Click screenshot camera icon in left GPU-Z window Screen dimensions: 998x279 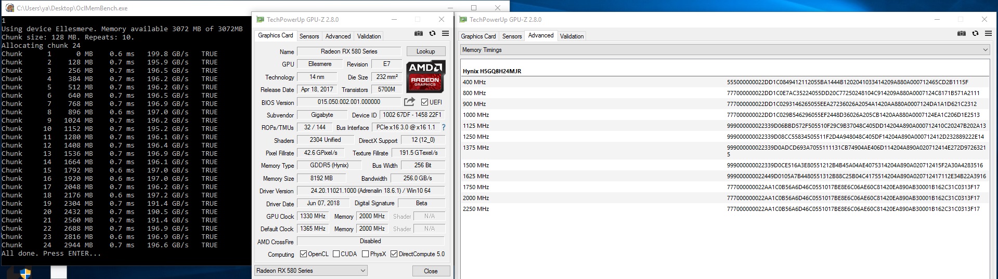tap(418, 33)
